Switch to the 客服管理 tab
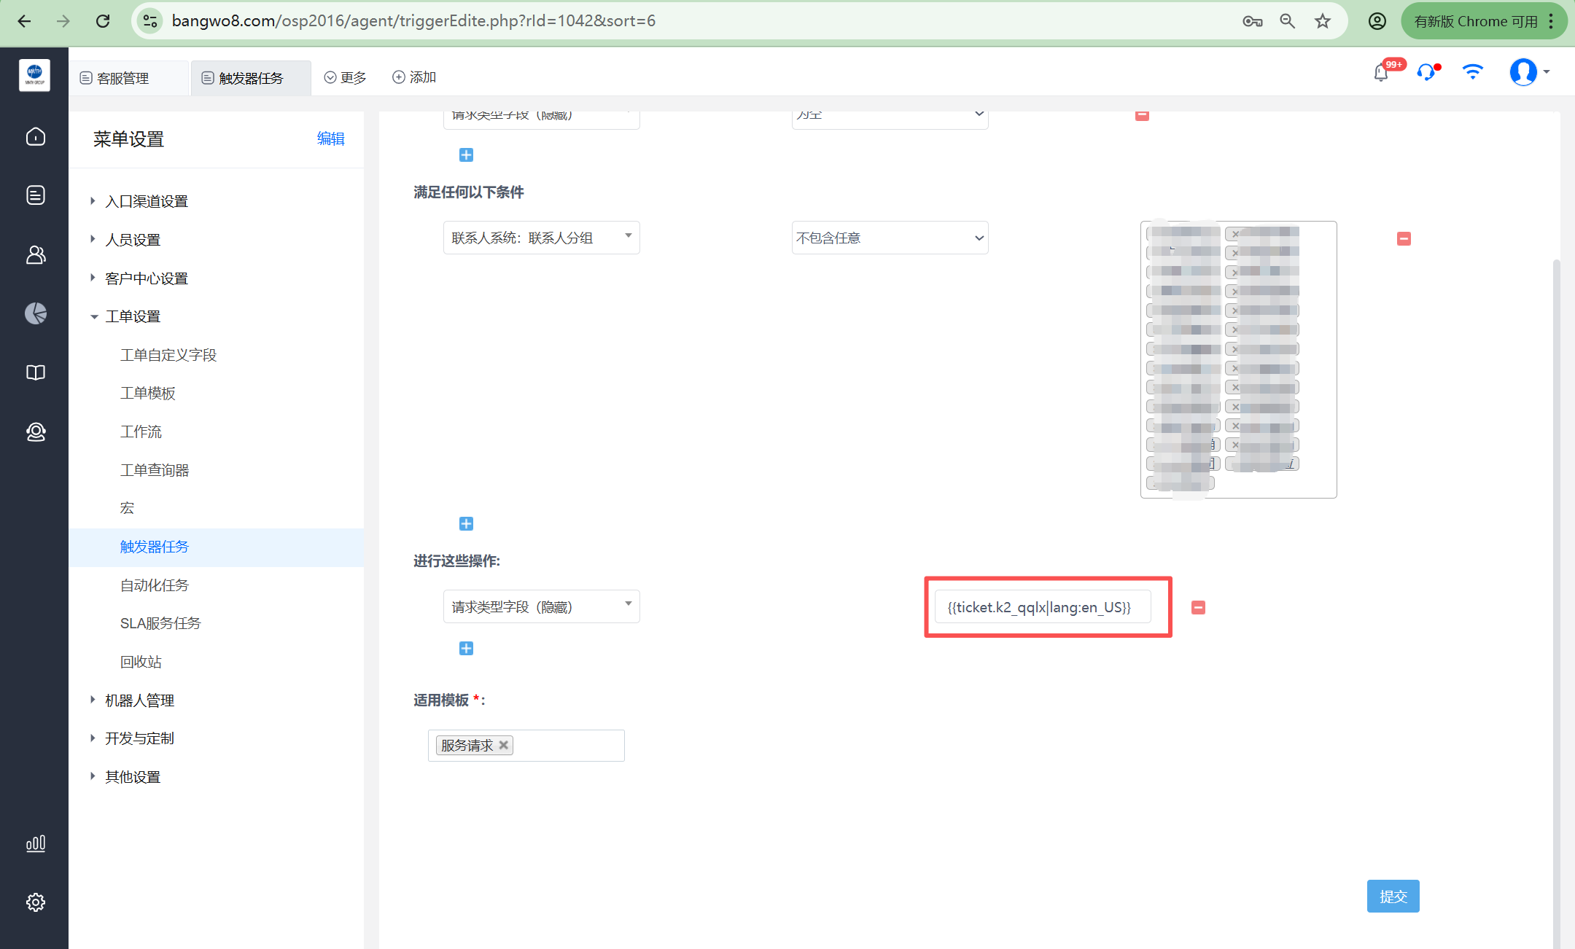1575x949 pixels. pos(122,78)
